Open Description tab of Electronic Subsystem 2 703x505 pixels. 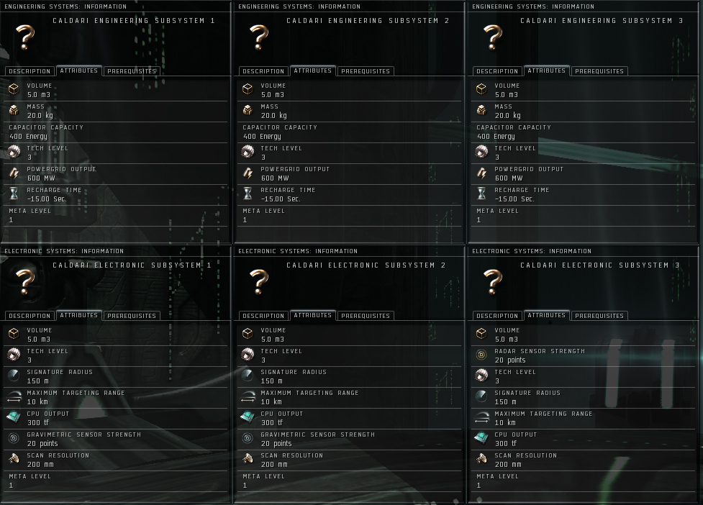263,316
